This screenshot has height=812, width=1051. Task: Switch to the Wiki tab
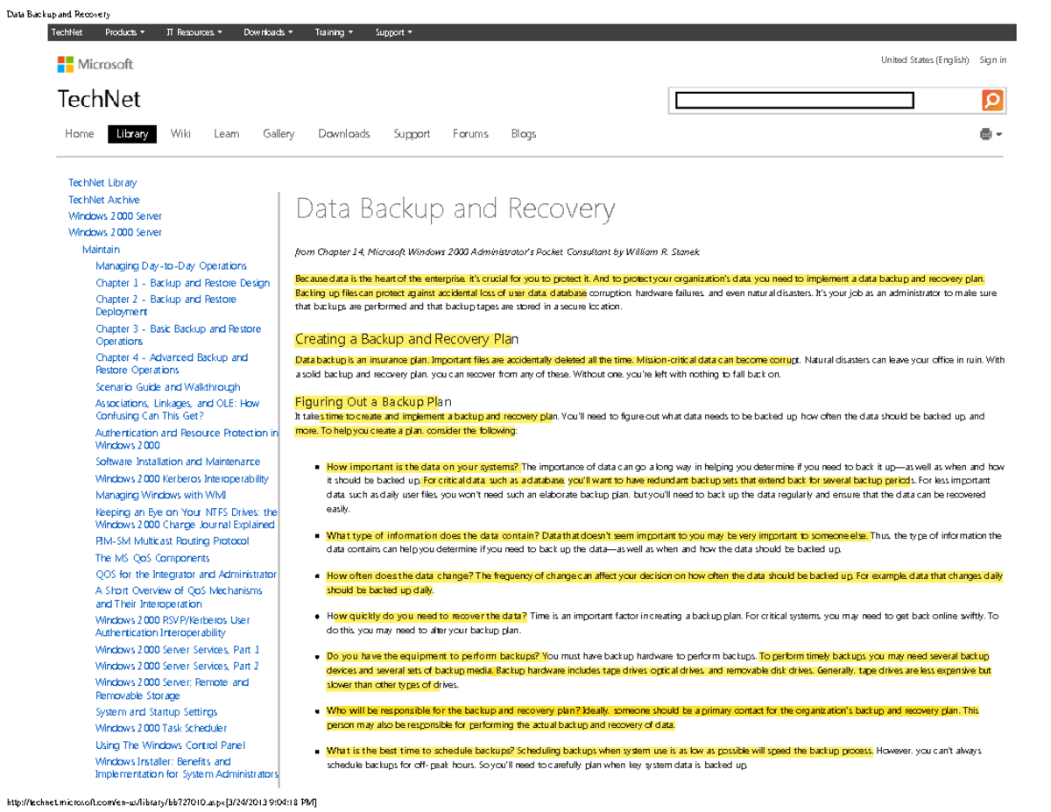pyautogui.click(x=180, y=133)
